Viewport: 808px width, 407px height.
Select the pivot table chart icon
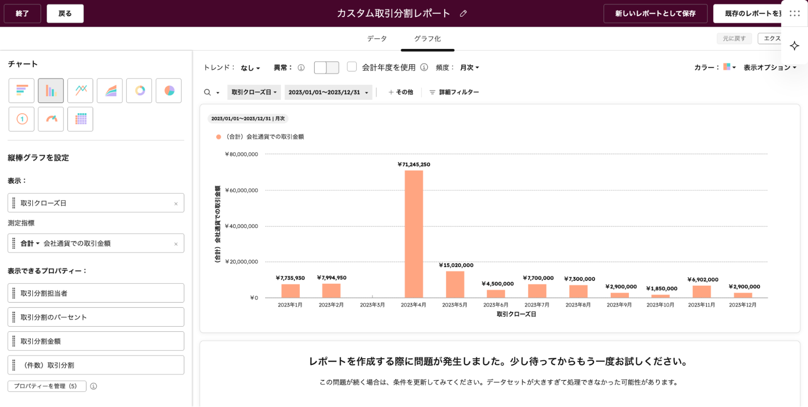coord(80,119)
